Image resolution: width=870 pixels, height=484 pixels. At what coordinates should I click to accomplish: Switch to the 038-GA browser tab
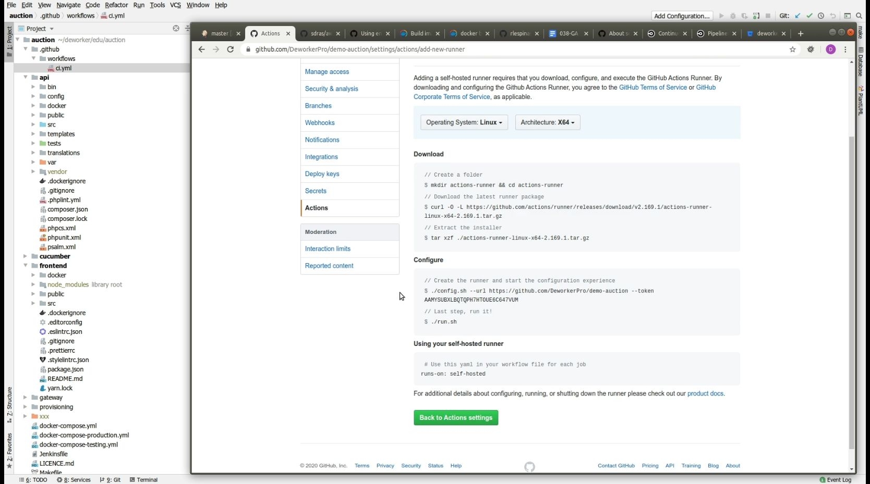coord(568,33)
